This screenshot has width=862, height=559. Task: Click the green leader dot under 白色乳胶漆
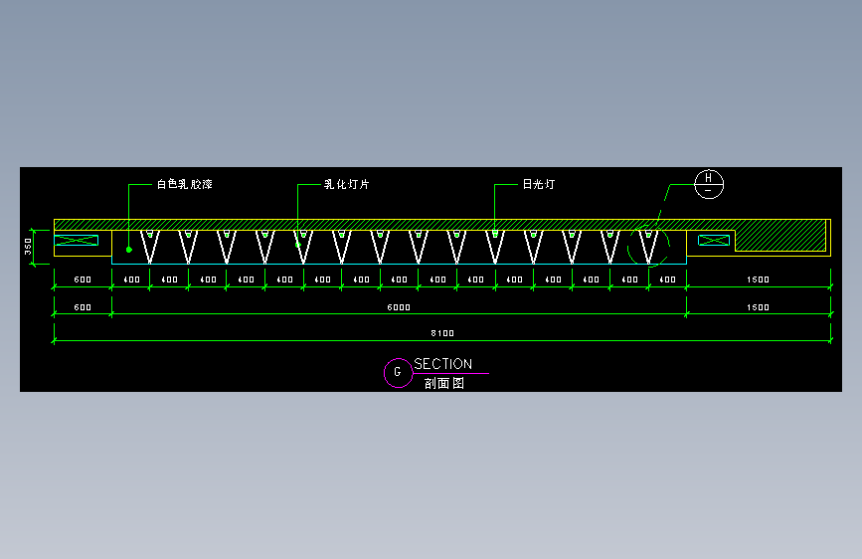pyautogui.click(x=129, y=250)
